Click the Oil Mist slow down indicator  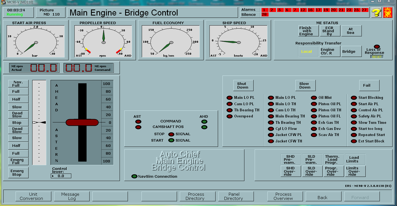coord(314,98)
